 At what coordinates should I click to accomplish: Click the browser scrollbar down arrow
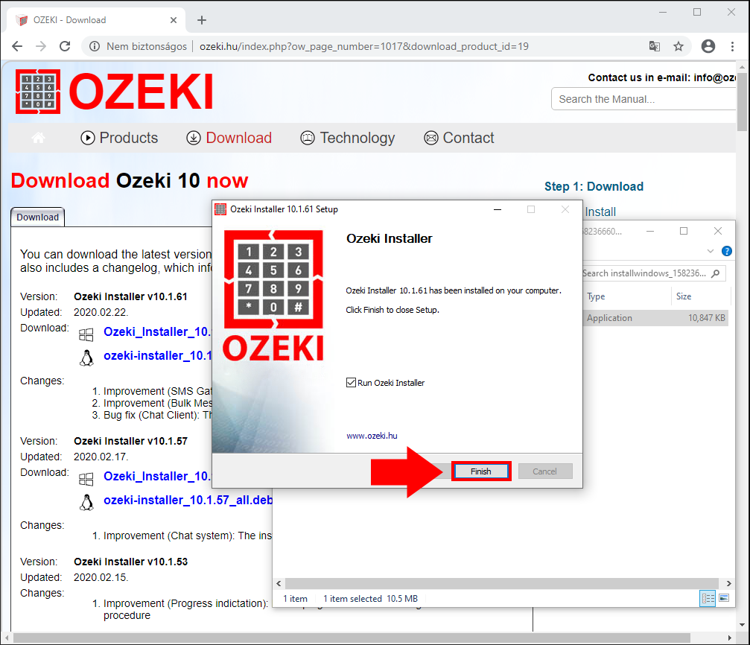(x=742, y=624)
